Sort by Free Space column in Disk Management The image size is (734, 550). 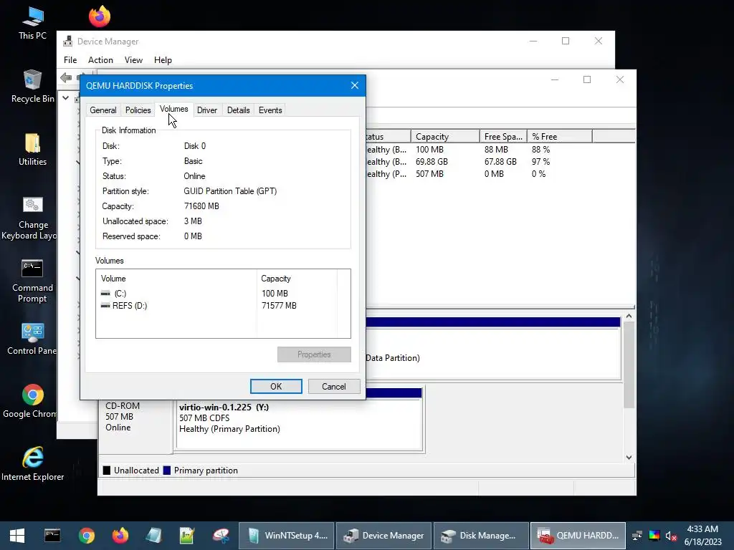(503, 137)
